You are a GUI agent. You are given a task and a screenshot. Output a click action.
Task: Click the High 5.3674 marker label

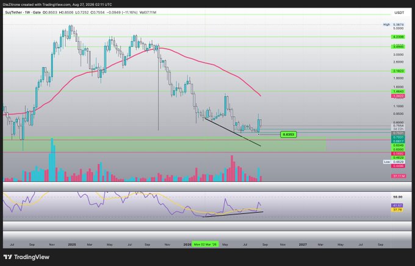pos(394,24)
